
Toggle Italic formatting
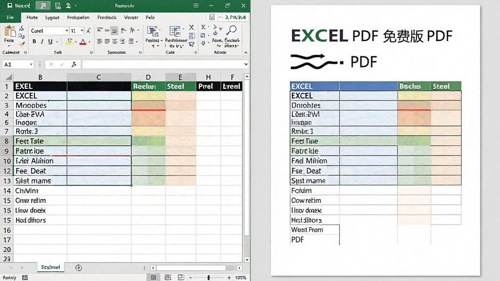pos(42,41)
